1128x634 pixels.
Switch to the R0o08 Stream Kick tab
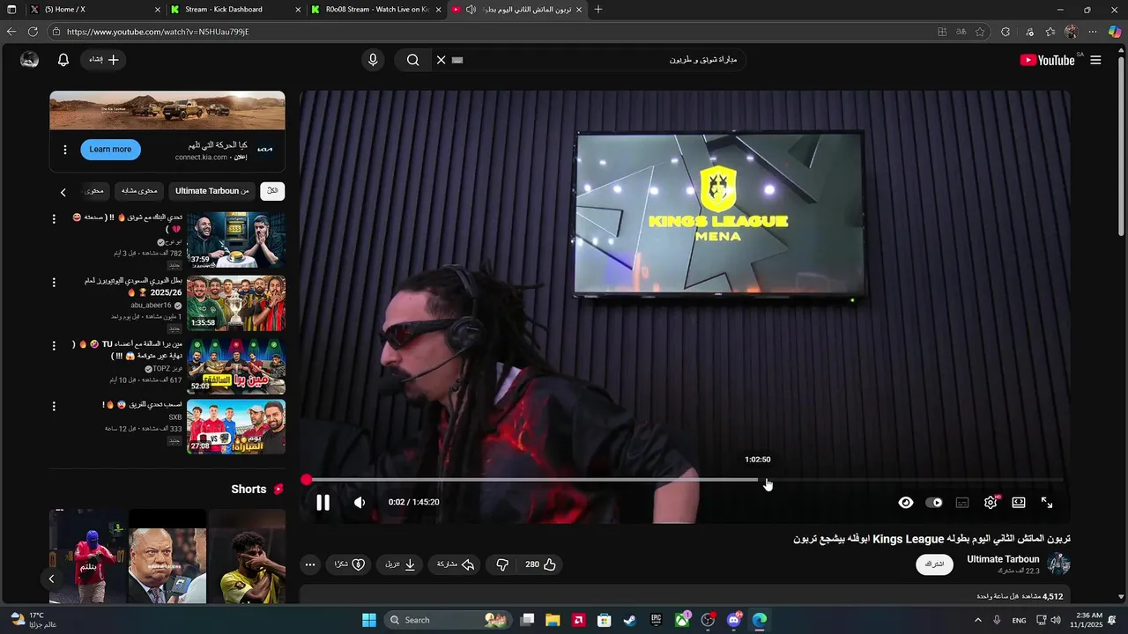[x=377, y=10]
